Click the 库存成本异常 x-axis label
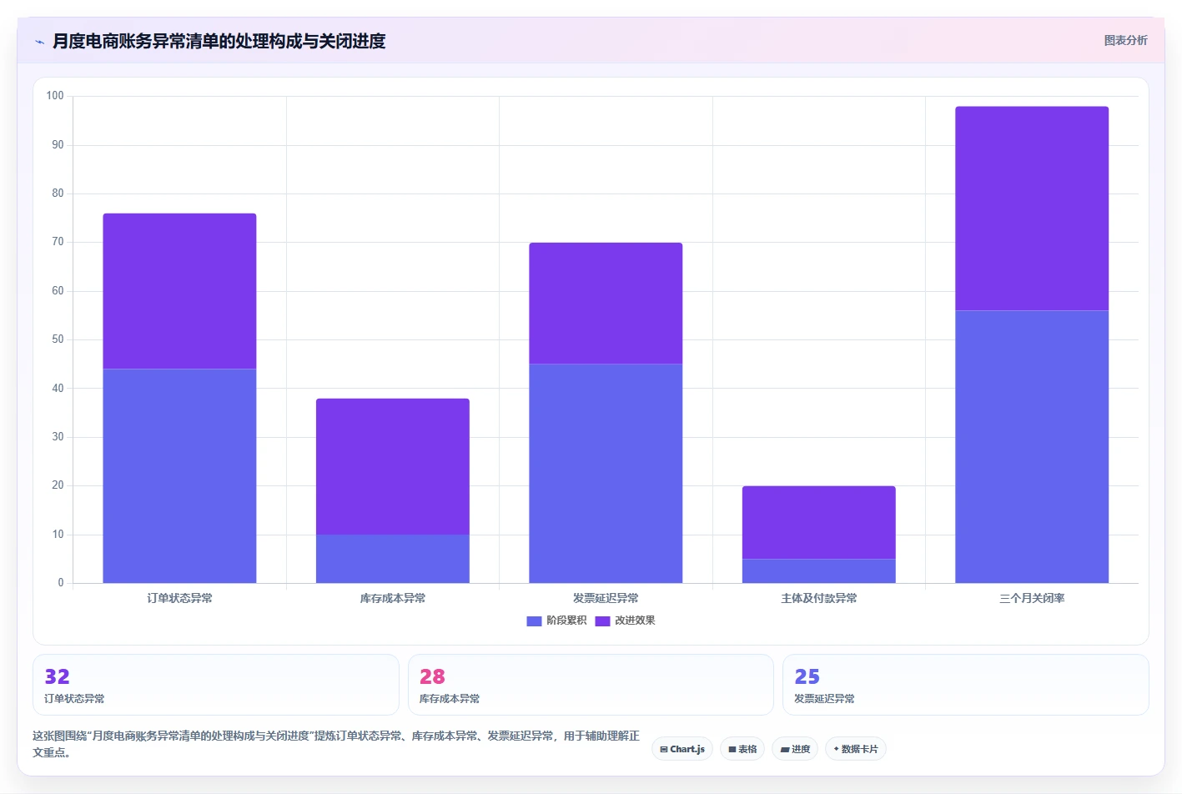 point(393,598)
